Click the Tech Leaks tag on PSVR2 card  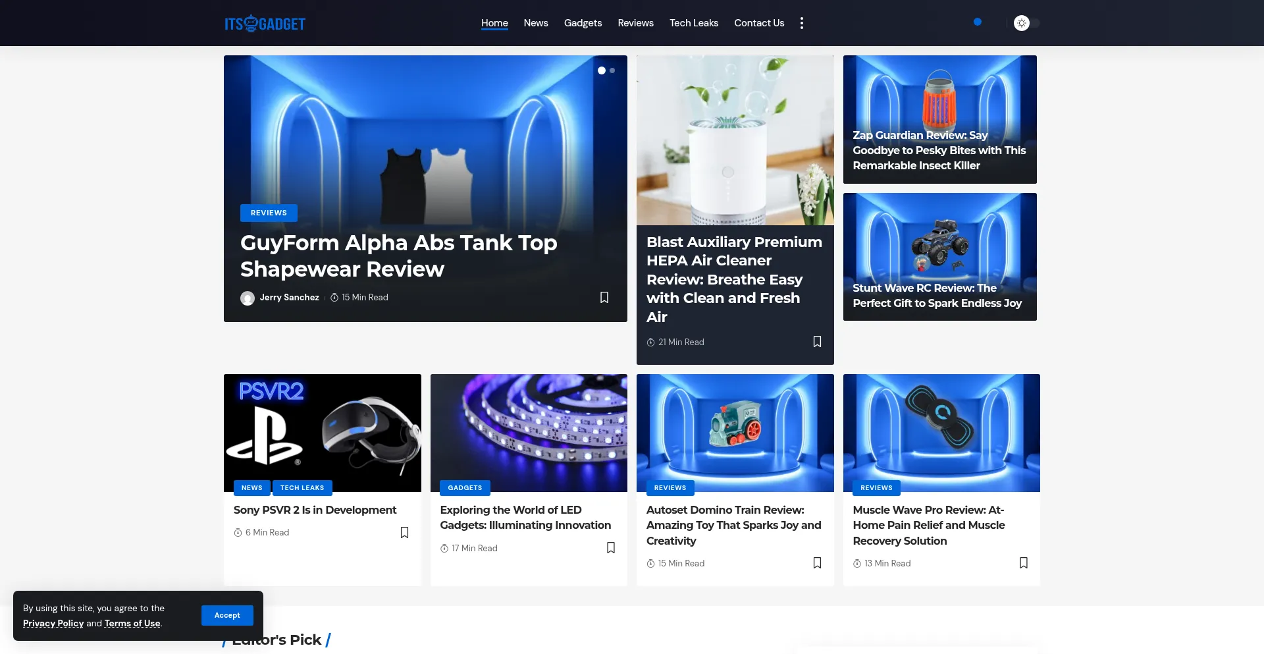pyautogui.click(x=302, y=487)
